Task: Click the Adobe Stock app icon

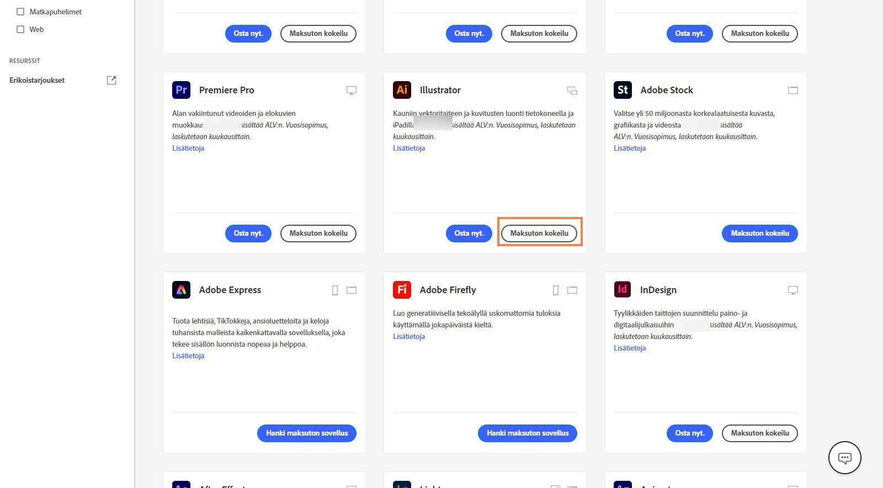Action: pyautogui.click(x=623, y=90)
